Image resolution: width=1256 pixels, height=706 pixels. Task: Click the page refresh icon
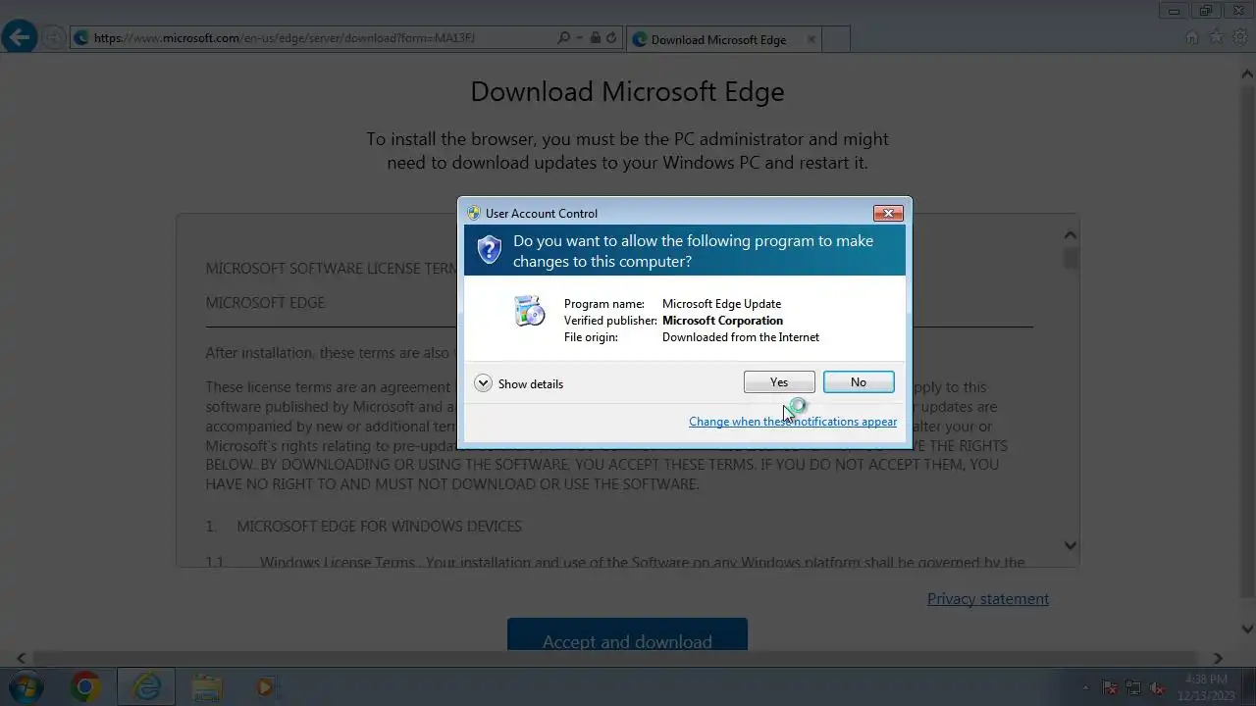pyautogui.click(x=611, y=38)
